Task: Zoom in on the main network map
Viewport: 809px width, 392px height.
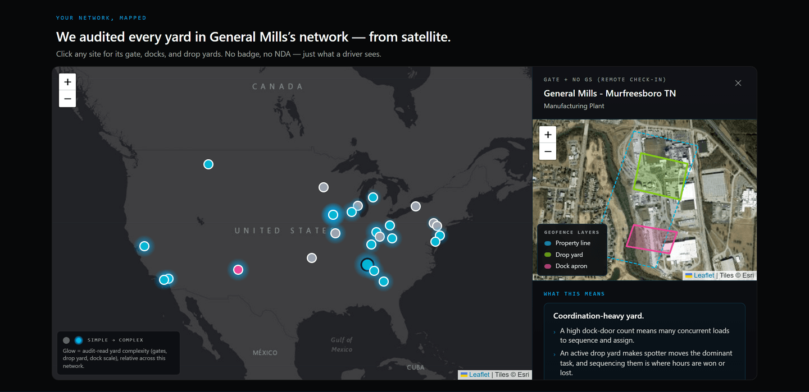Action: (x=67, y=82)
